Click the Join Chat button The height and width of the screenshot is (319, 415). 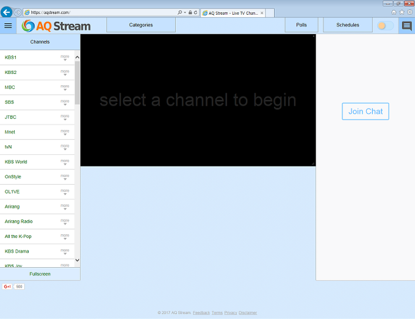click(365, 112)
